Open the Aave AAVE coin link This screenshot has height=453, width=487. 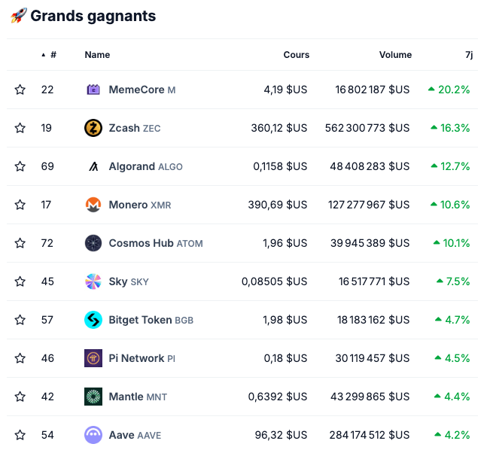click(135, 435)
